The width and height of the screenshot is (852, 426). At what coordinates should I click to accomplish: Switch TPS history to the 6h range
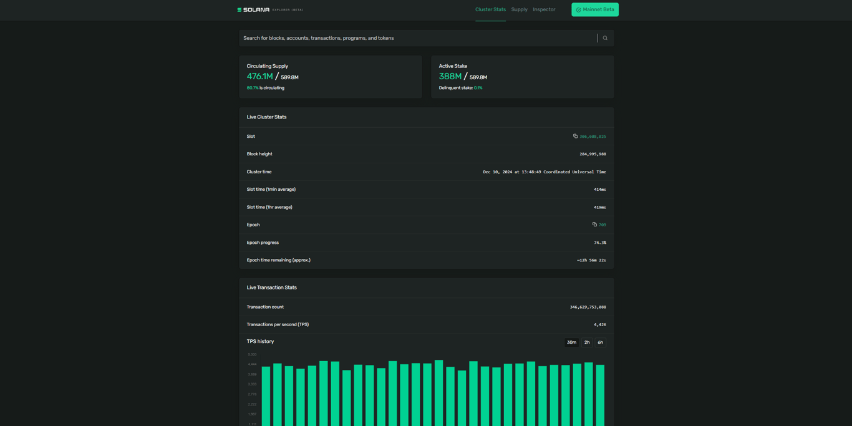600,342
